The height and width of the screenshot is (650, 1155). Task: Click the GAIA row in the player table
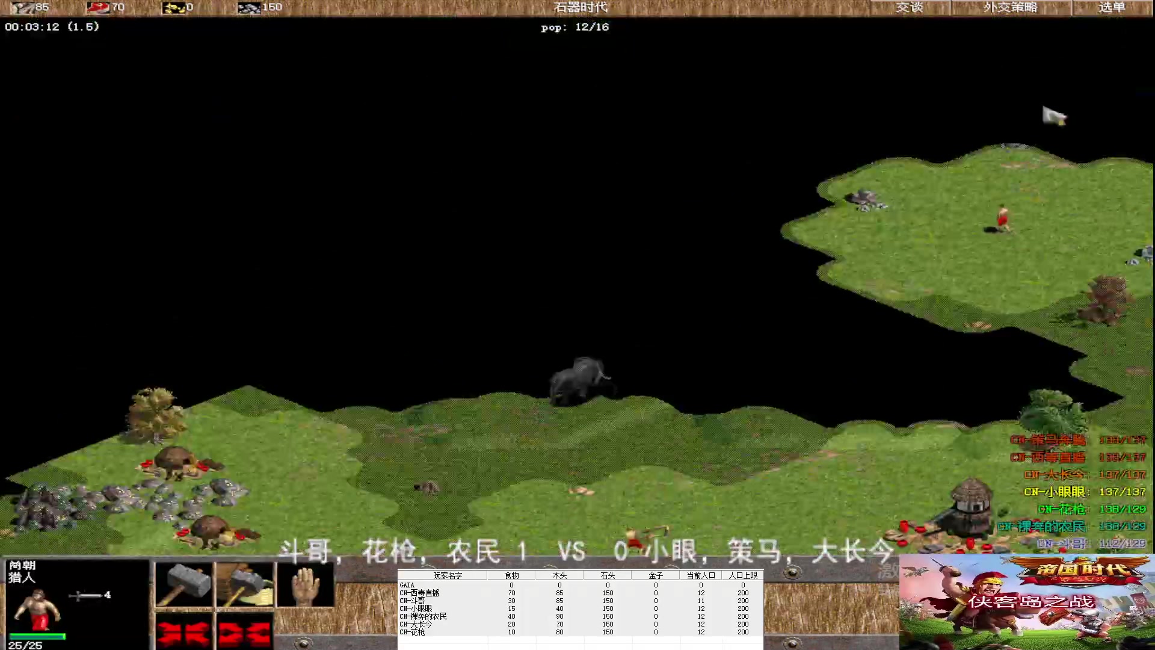[580, 585]
